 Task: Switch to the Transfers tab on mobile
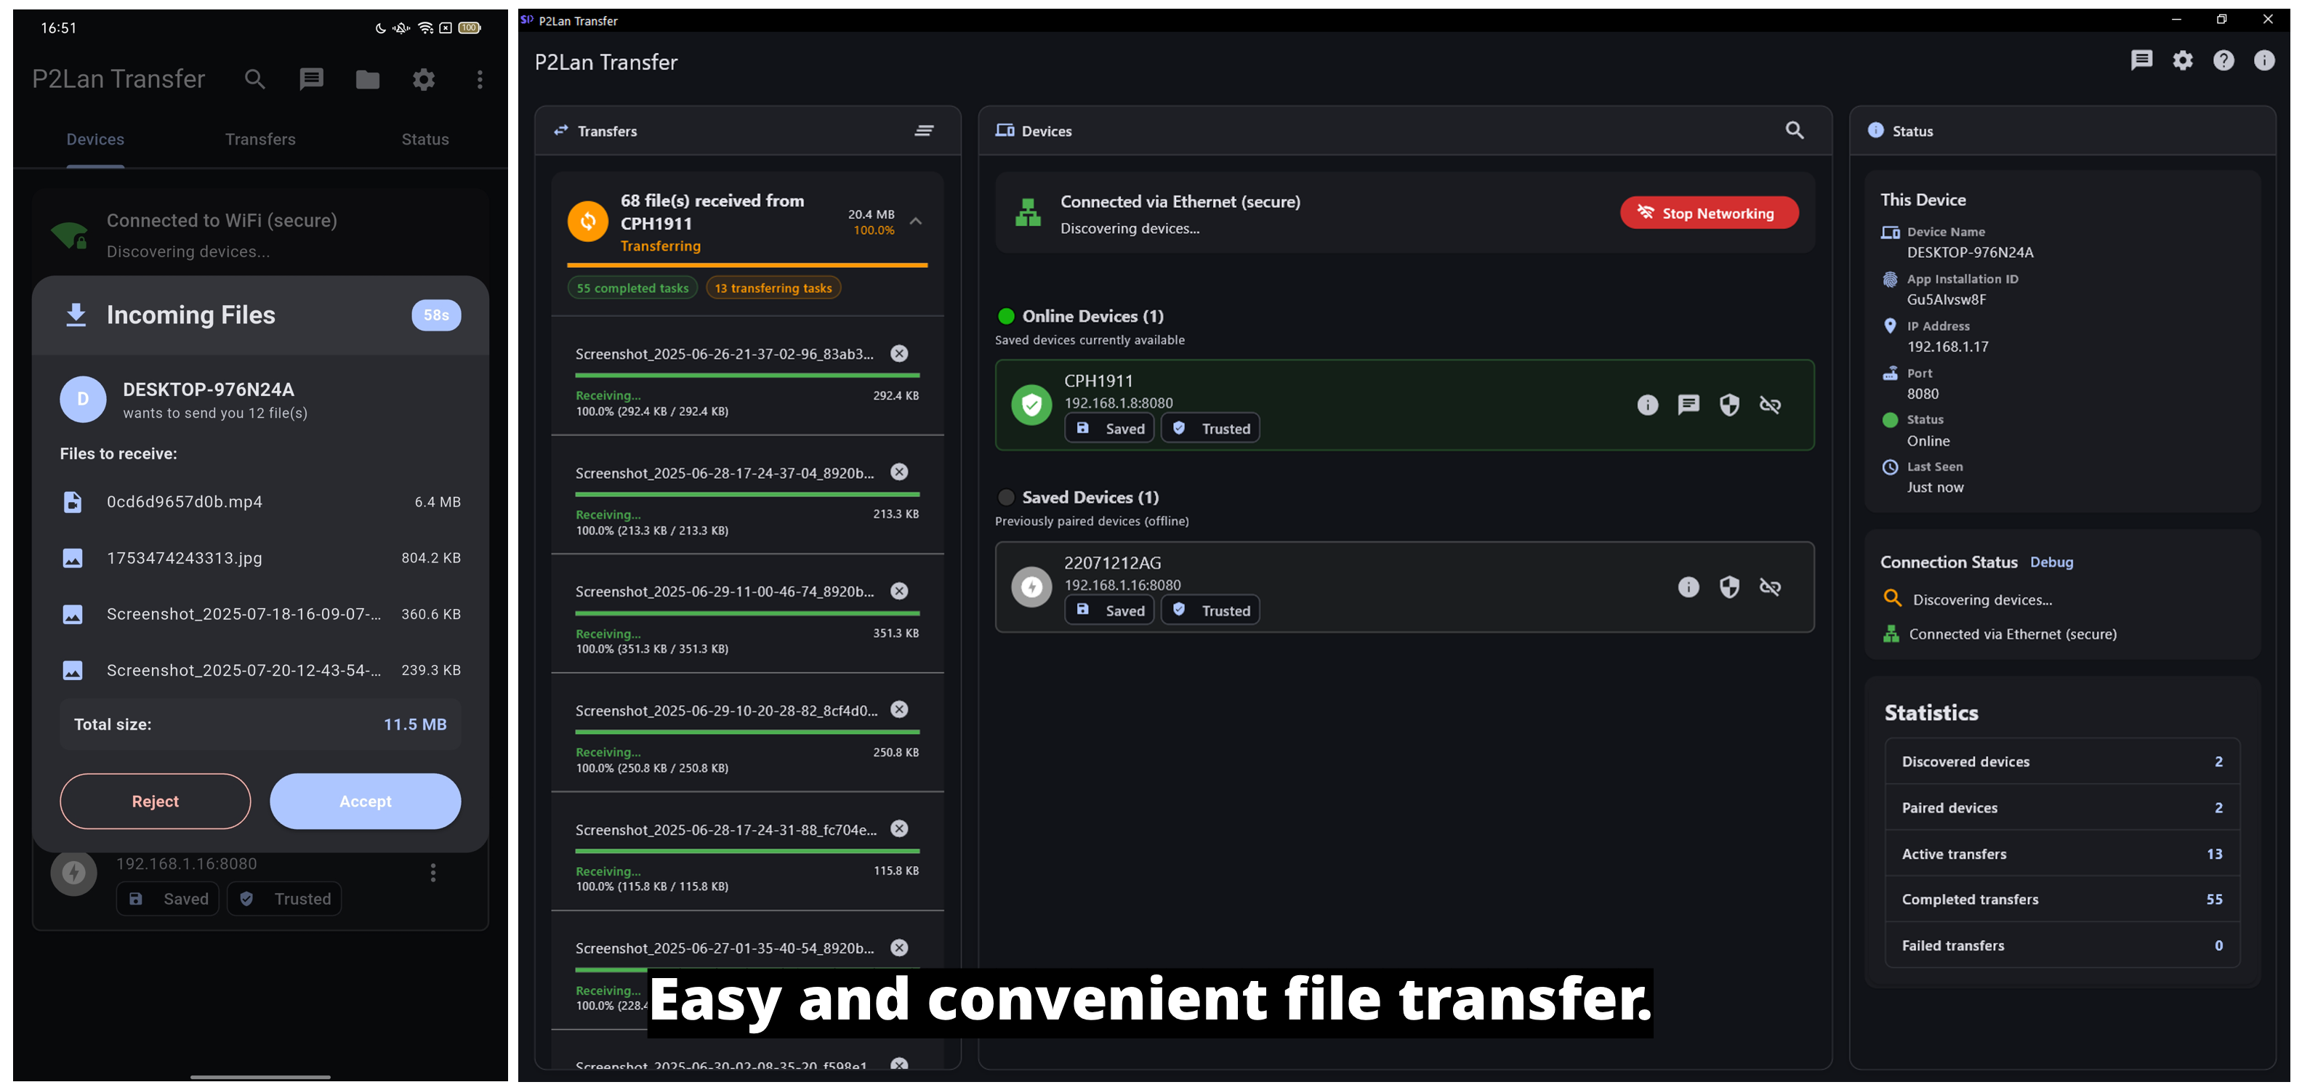pyautogui.click(x=260, y=140)
